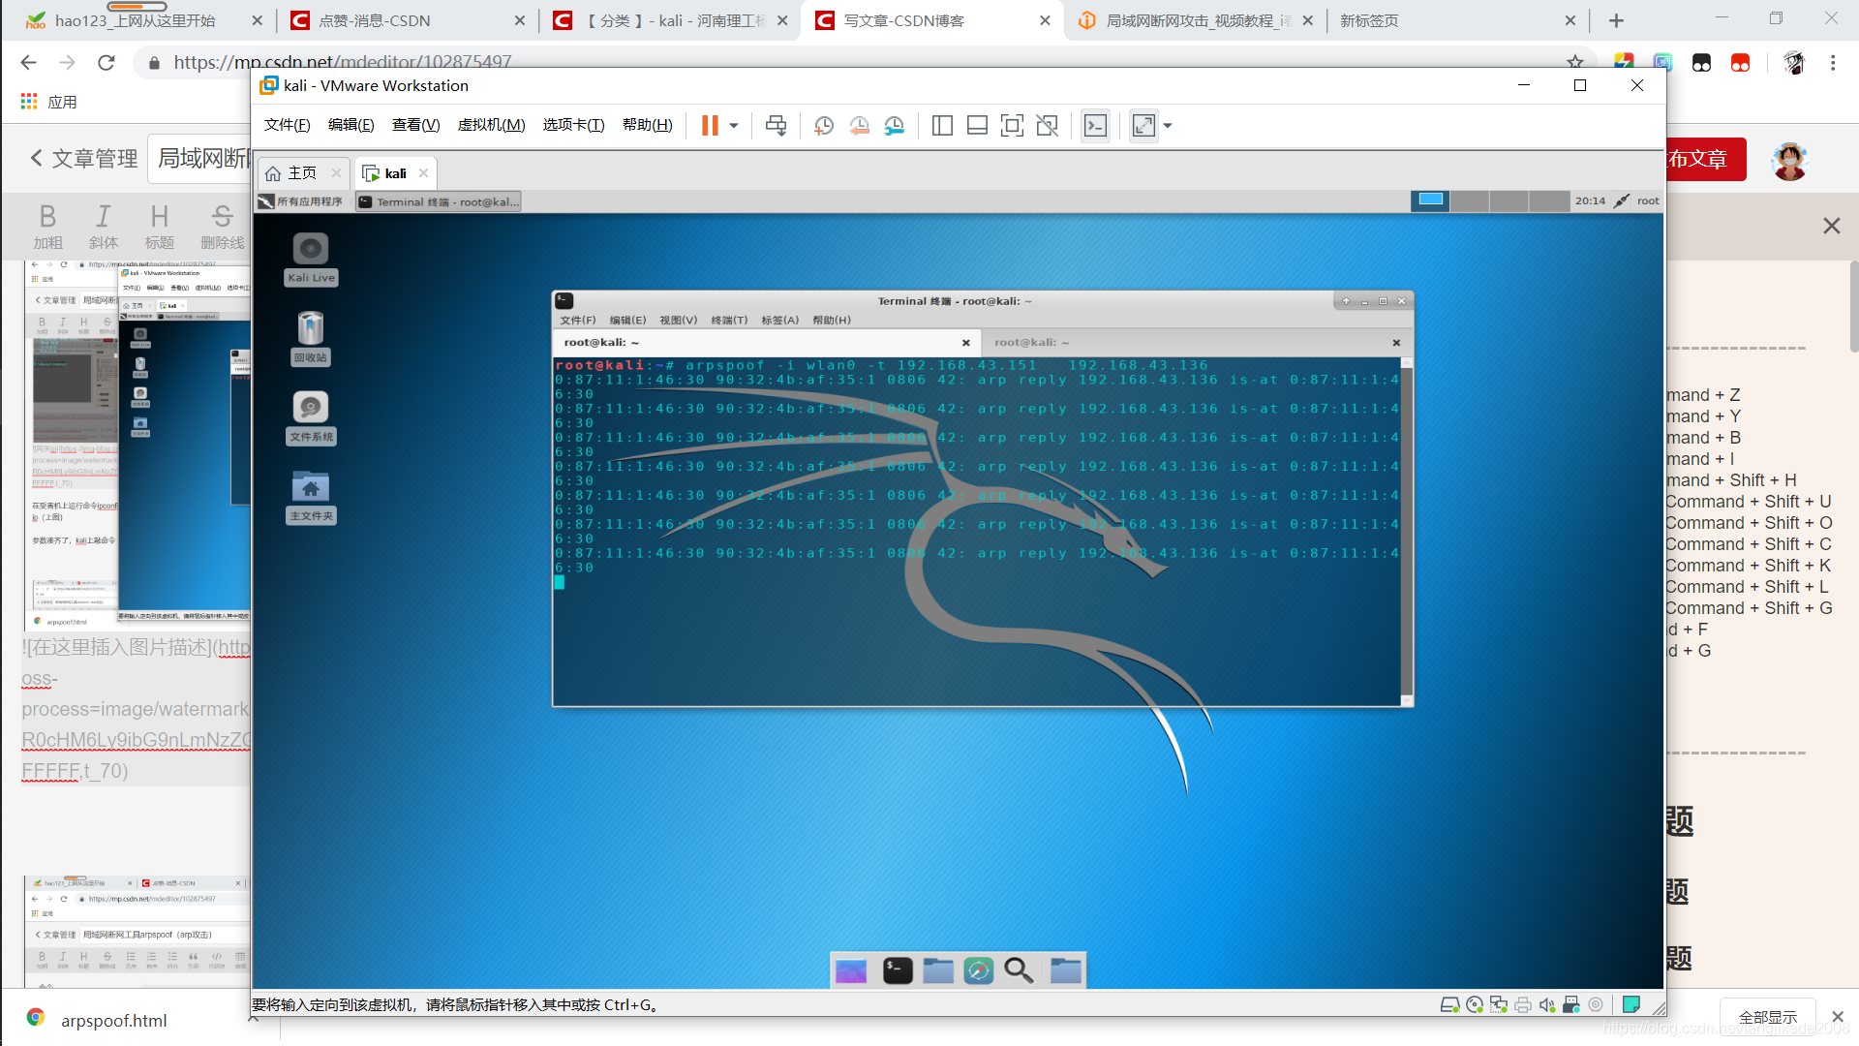This screenshot has height=1046, width=1859.
Task: Take a VM snapshot icon
Action: pos(824,125)
